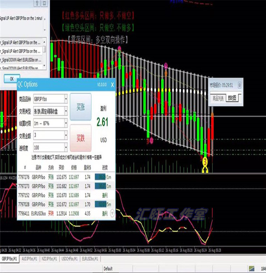The width and height of the screenshot is (266, 273).
Task: Open the 交易金额 amount dropdown
Action: [x=65, y=135]
